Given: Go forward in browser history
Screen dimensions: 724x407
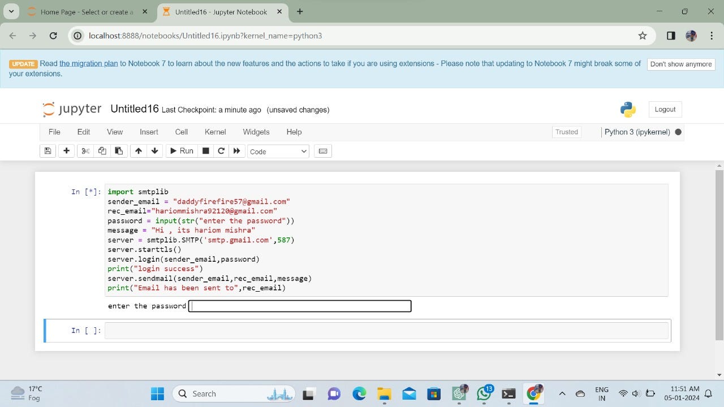Looking at the screenshot, I should [33, 36].
